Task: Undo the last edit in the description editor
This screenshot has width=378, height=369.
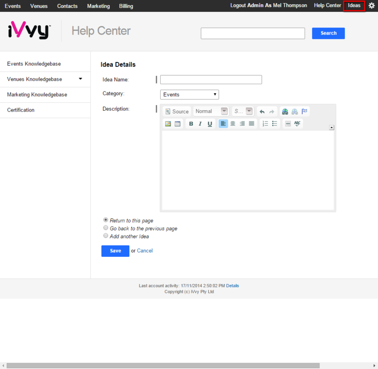Action: coord(262,112)
